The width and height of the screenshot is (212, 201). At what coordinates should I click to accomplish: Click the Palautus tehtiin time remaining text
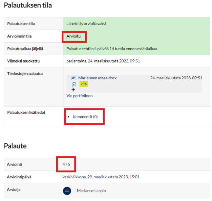point(112,49)
